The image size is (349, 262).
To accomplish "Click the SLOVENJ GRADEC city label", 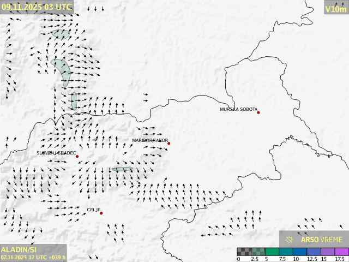I will pos(56,153).
